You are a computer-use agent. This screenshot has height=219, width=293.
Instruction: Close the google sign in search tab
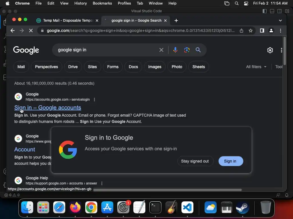(165, 21)
